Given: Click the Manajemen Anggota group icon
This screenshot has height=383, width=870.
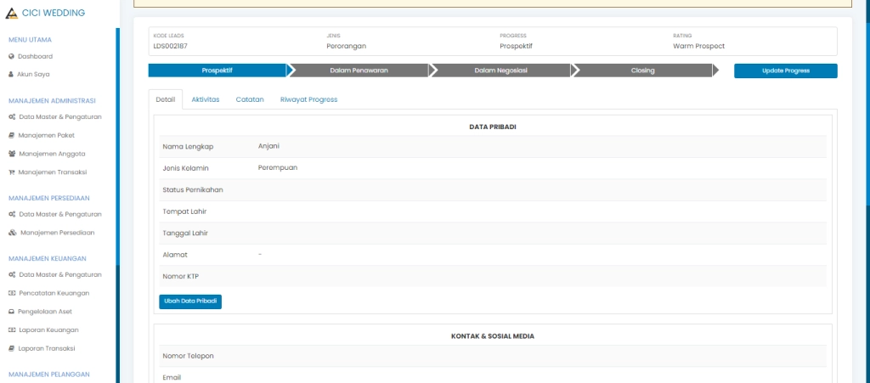Looking at the screenshot, I should 12,154.
